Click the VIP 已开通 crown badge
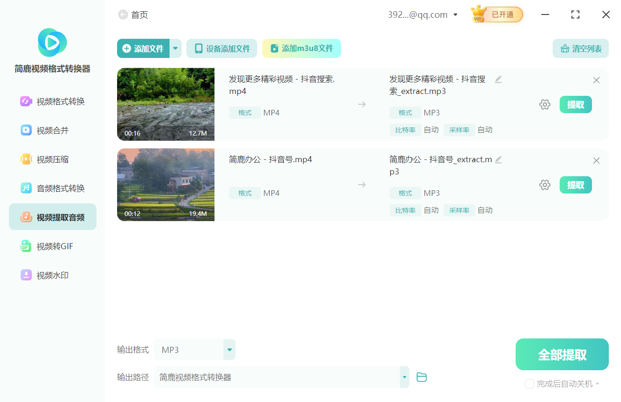621x402 pixels. [x=496, y=14]
